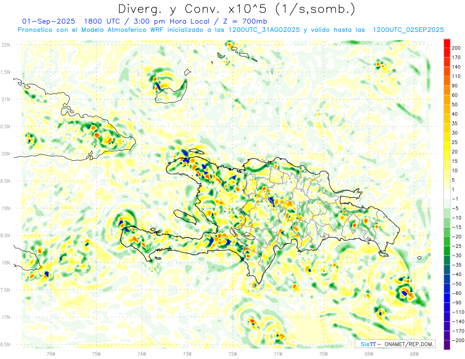Screen dimensions: 465x359
Task: Click the '72W' longitude label
Action: pos(232,354)
